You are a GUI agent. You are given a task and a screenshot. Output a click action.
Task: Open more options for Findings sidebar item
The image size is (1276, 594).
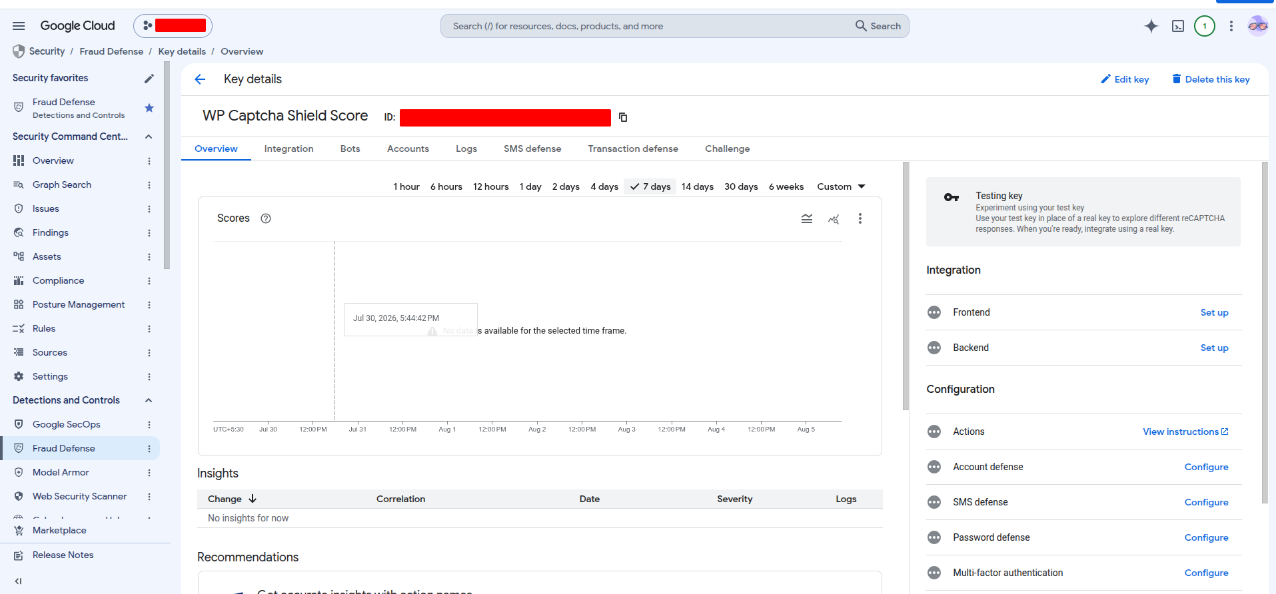coord(149,233)
